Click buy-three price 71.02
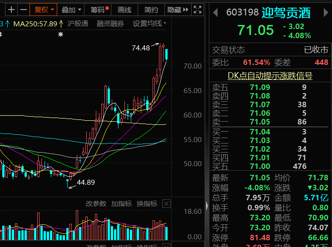The width and height of the screenshot is (332, 247). 260,149
